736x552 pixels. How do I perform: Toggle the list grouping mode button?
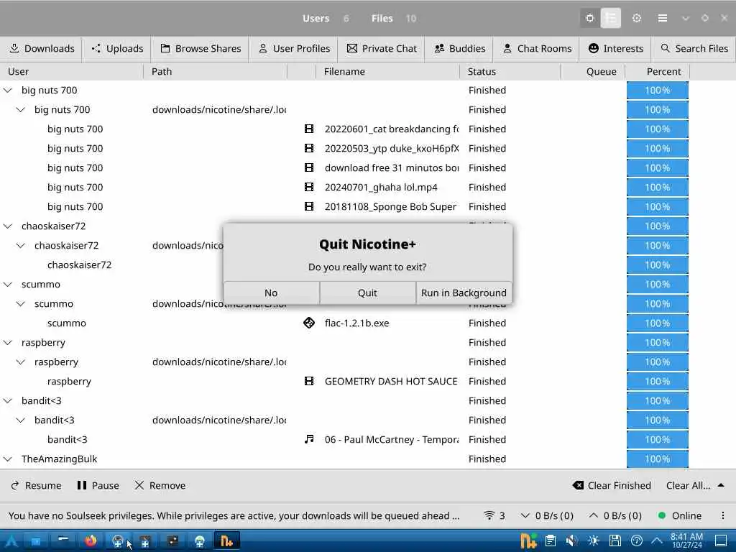[x=611, y=18]
